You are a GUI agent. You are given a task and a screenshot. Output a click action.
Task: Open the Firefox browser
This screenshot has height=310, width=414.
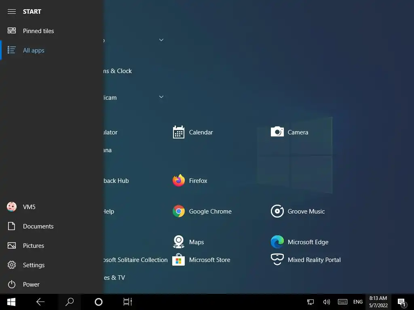(x=190, y=180)
